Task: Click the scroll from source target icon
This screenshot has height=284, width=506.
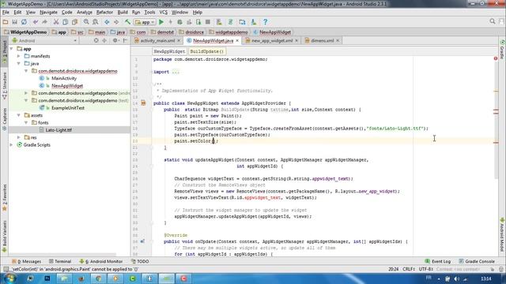Action: coord(96,40)
